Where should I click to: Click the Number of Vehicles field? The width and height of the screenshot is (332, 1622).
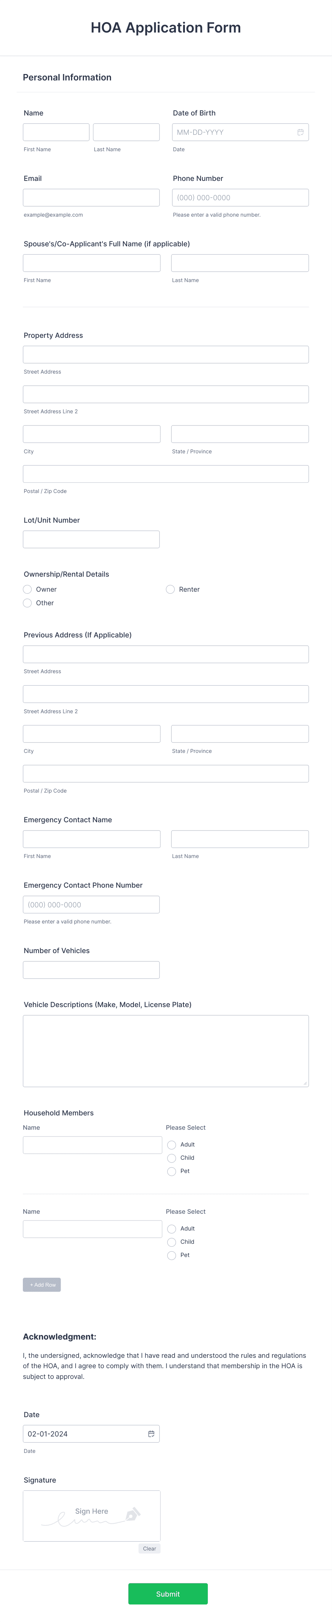[91, 969]
